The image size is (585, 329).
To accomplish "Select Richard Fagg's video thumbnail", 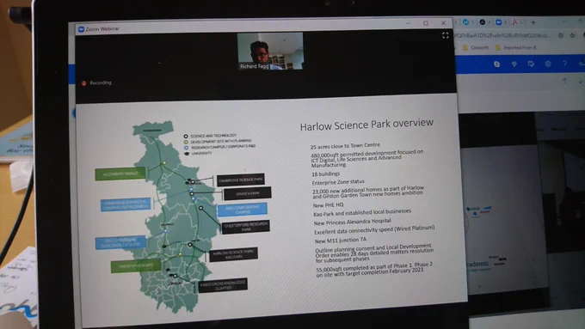I will click(270, 51).
